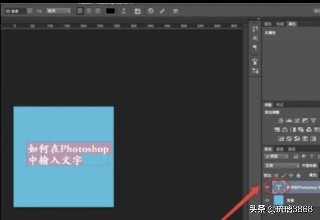Open the Paragraph panel icon in dock
The width and height of the screenshot is (320, 220).
click(x=255, y=48)
